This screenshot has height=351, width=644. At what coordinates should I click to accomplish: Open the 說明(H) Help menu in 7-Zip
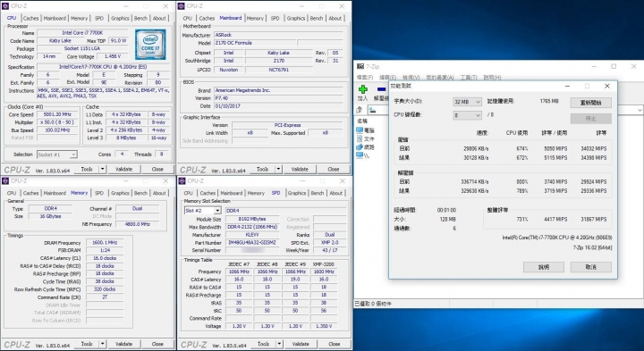point(492,78)
